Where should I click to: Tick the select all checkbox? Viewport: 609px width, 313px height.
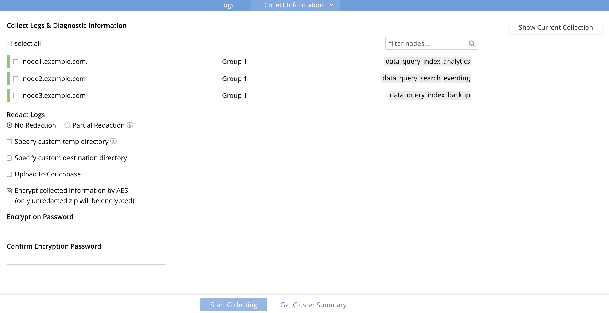click(x=9, y=43)
